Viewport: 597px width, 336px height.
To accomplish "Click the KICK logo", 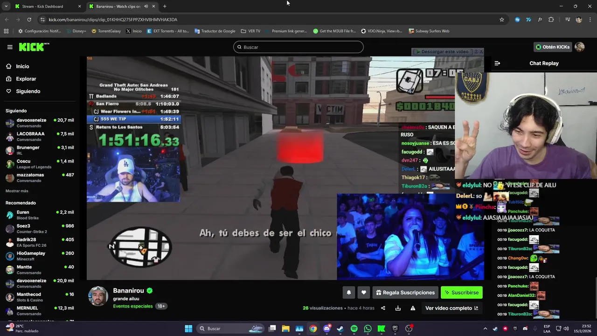I will (x=34, y=47).
